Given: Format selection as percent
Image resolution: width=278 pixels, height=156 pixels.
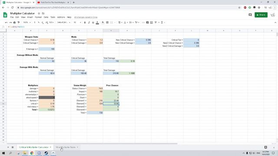Looking at the screenshot, I should click(x=39, y=23).
